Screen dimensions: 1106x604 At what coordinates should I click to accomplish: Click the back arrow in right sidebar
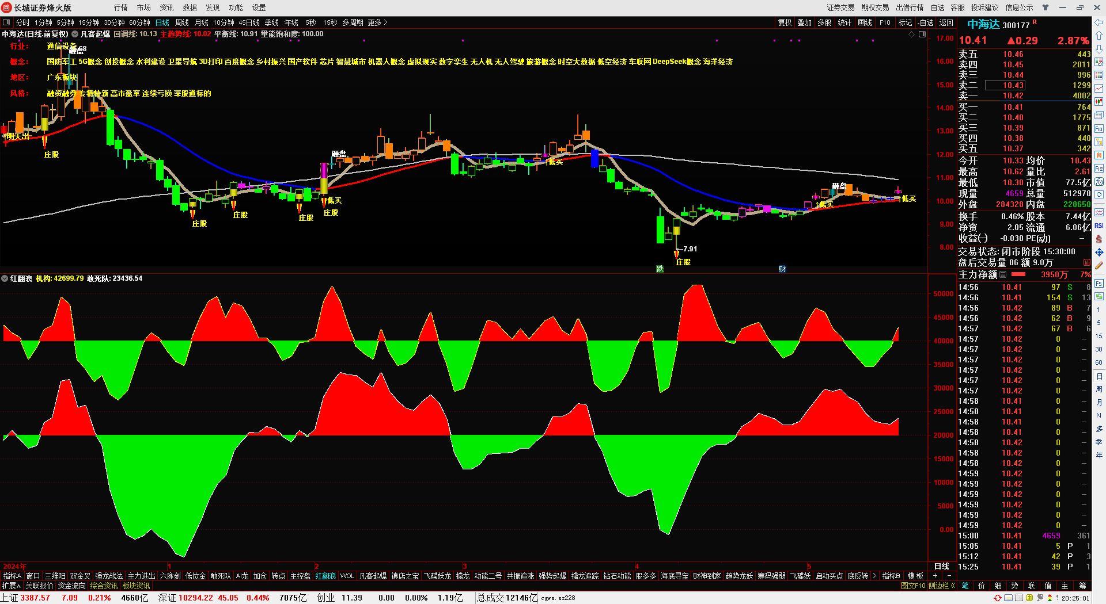[1099, 22]
